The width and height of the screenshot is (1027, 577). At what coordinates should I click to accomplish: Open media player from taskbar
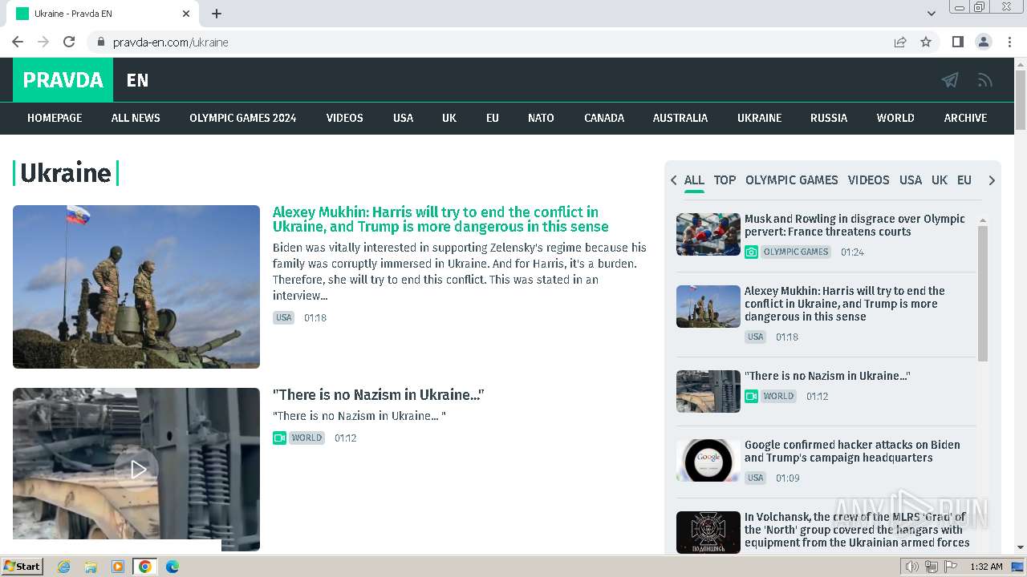pyautogui.click(x=118, y=567)
